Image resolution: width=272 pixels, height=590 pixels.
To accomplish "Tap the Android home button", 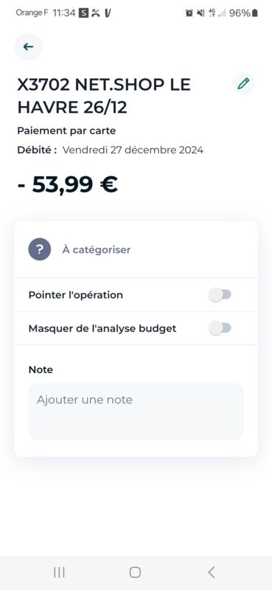I will click(135, 572).
